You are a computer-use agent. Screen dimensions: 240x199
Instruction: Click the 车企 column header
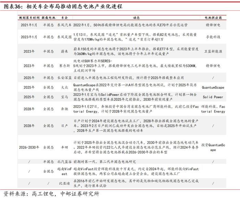pyautogui.click(x=64, y=18)
